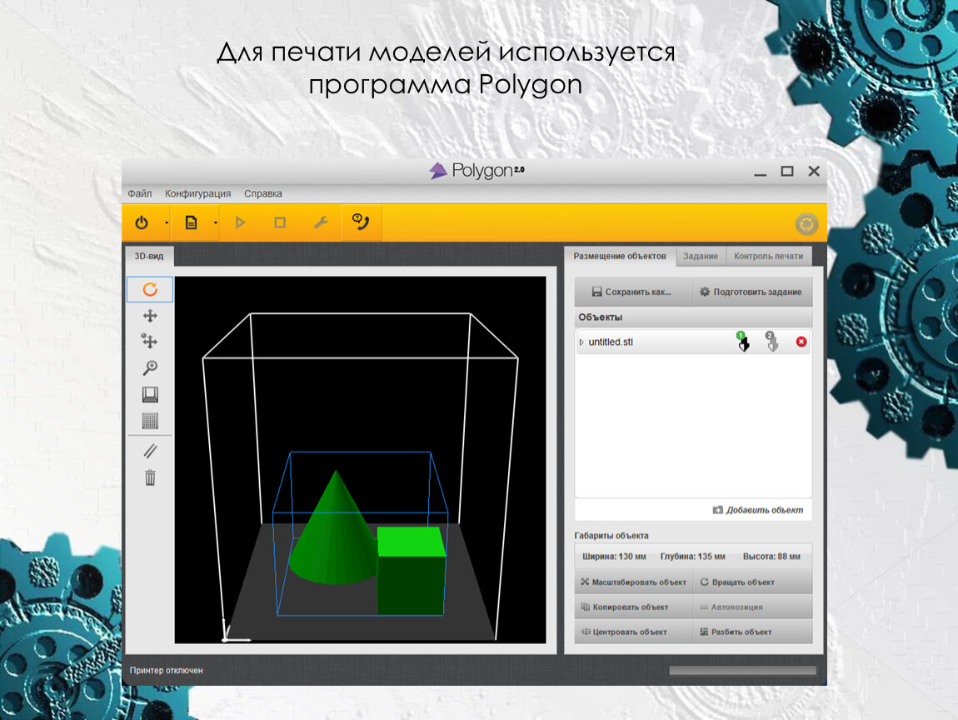Image resolution: width=958 pixels, height=720 pixels.
Task: Open the Конфигурация menu
Action: tap(198, 194)
